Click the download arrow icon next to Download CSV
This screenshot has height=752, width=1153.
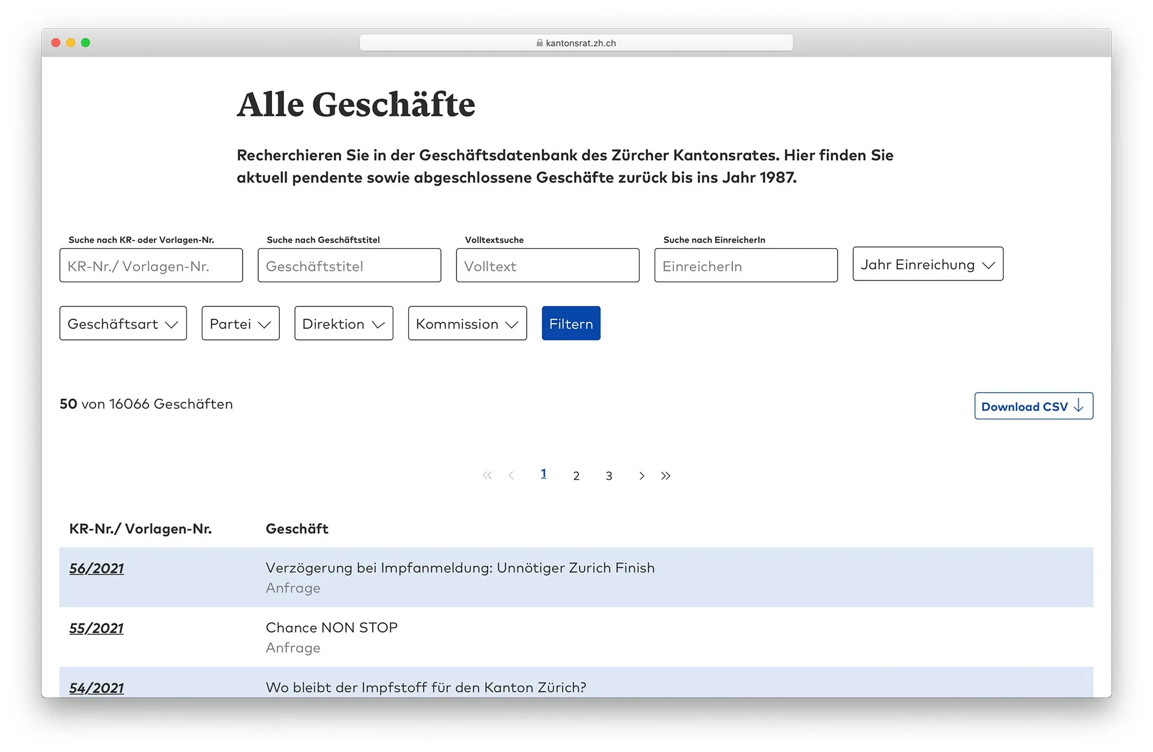pos(1079,405)
